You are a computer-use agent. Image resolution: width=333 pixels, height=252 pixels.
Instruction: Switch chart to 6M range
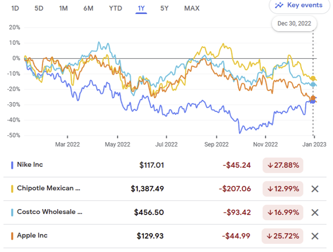(x=88, y=8)
